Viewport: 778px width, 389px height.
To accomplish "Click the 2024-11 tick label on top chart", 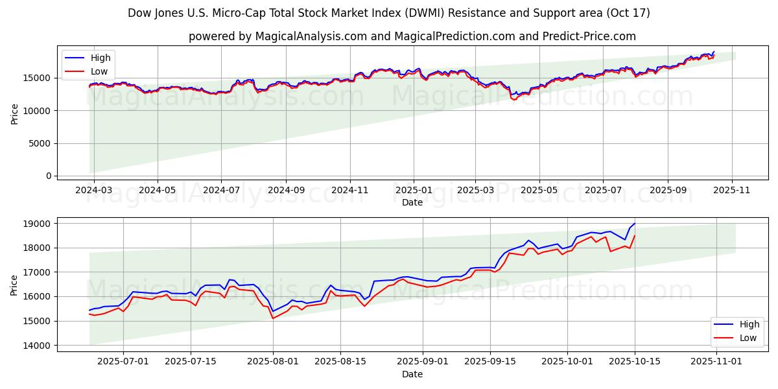I will click(x=350, y=190).
